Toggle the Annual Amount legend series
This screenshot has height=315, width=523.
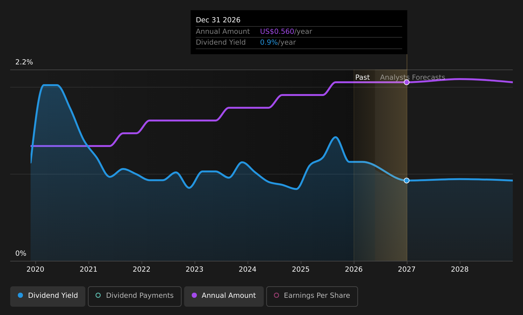[224, 296]
